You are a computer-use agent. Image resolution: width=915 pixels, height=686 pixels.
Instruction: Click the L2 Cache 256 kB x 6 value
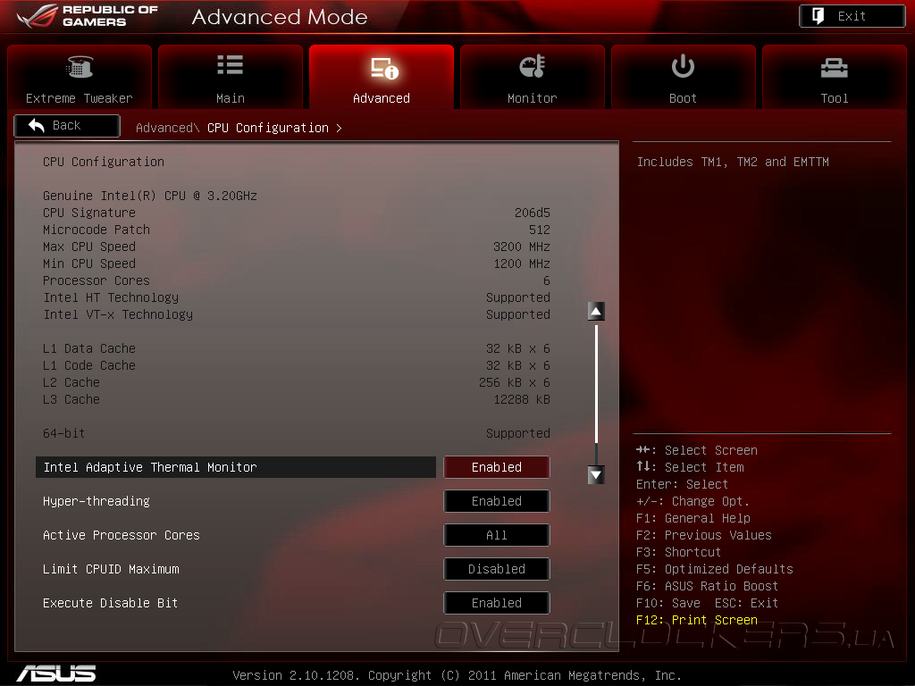tap(514, 382)
